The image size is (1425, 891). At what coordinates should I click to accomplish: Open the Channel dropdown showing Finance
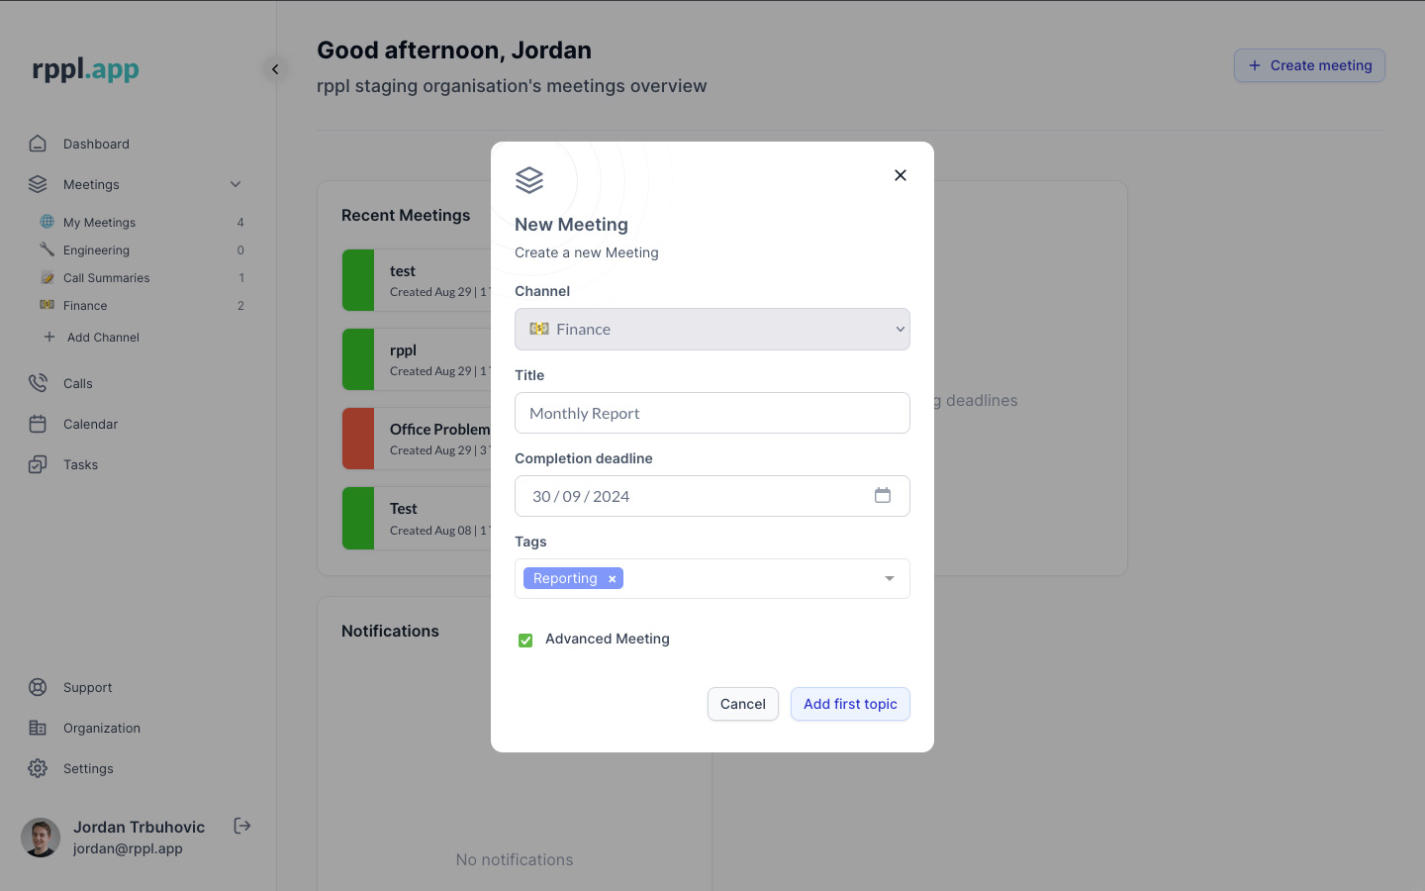[712, 330]
